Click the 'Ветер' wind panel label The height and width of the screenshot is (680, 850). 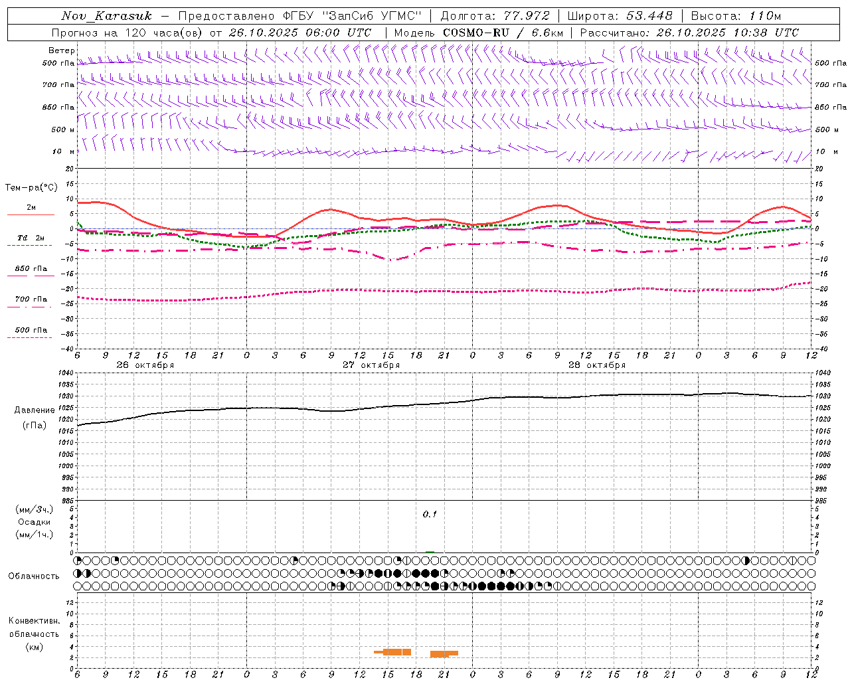61,50
